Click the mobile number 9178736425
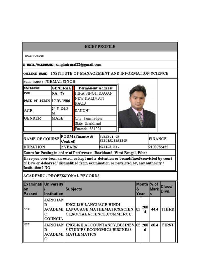Viewport: 202px width, 269px height. (162, 147)
